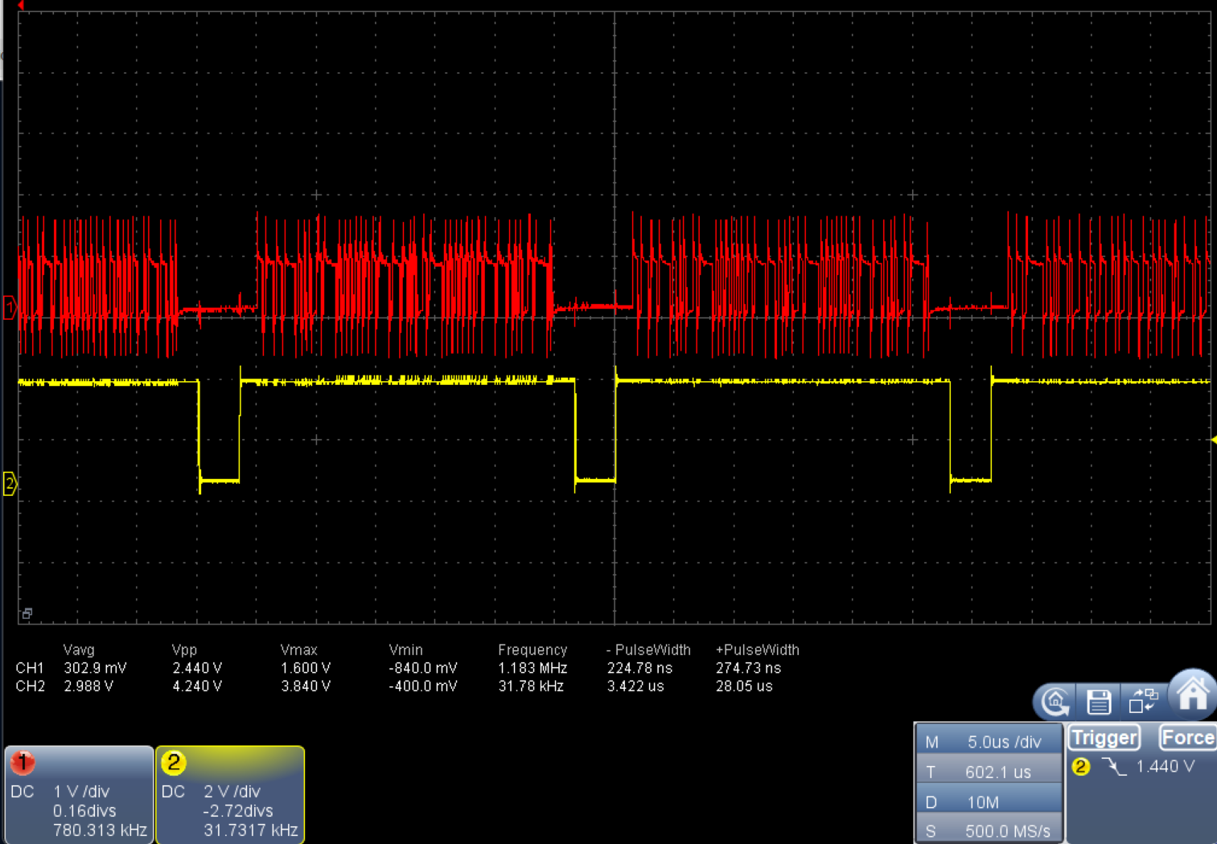Click CH2 Vavg value 2.988 V
The image size is (1217, 844).
click(x=88, y=686)
